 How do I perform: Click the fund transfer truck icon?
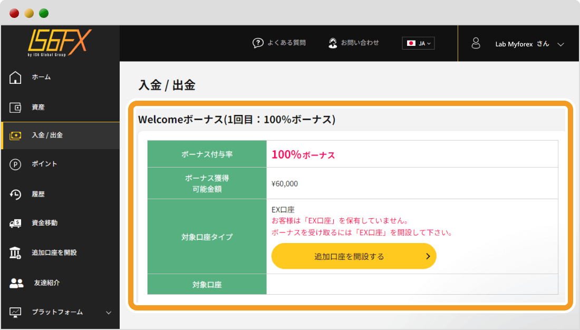[x=15, y=223]
